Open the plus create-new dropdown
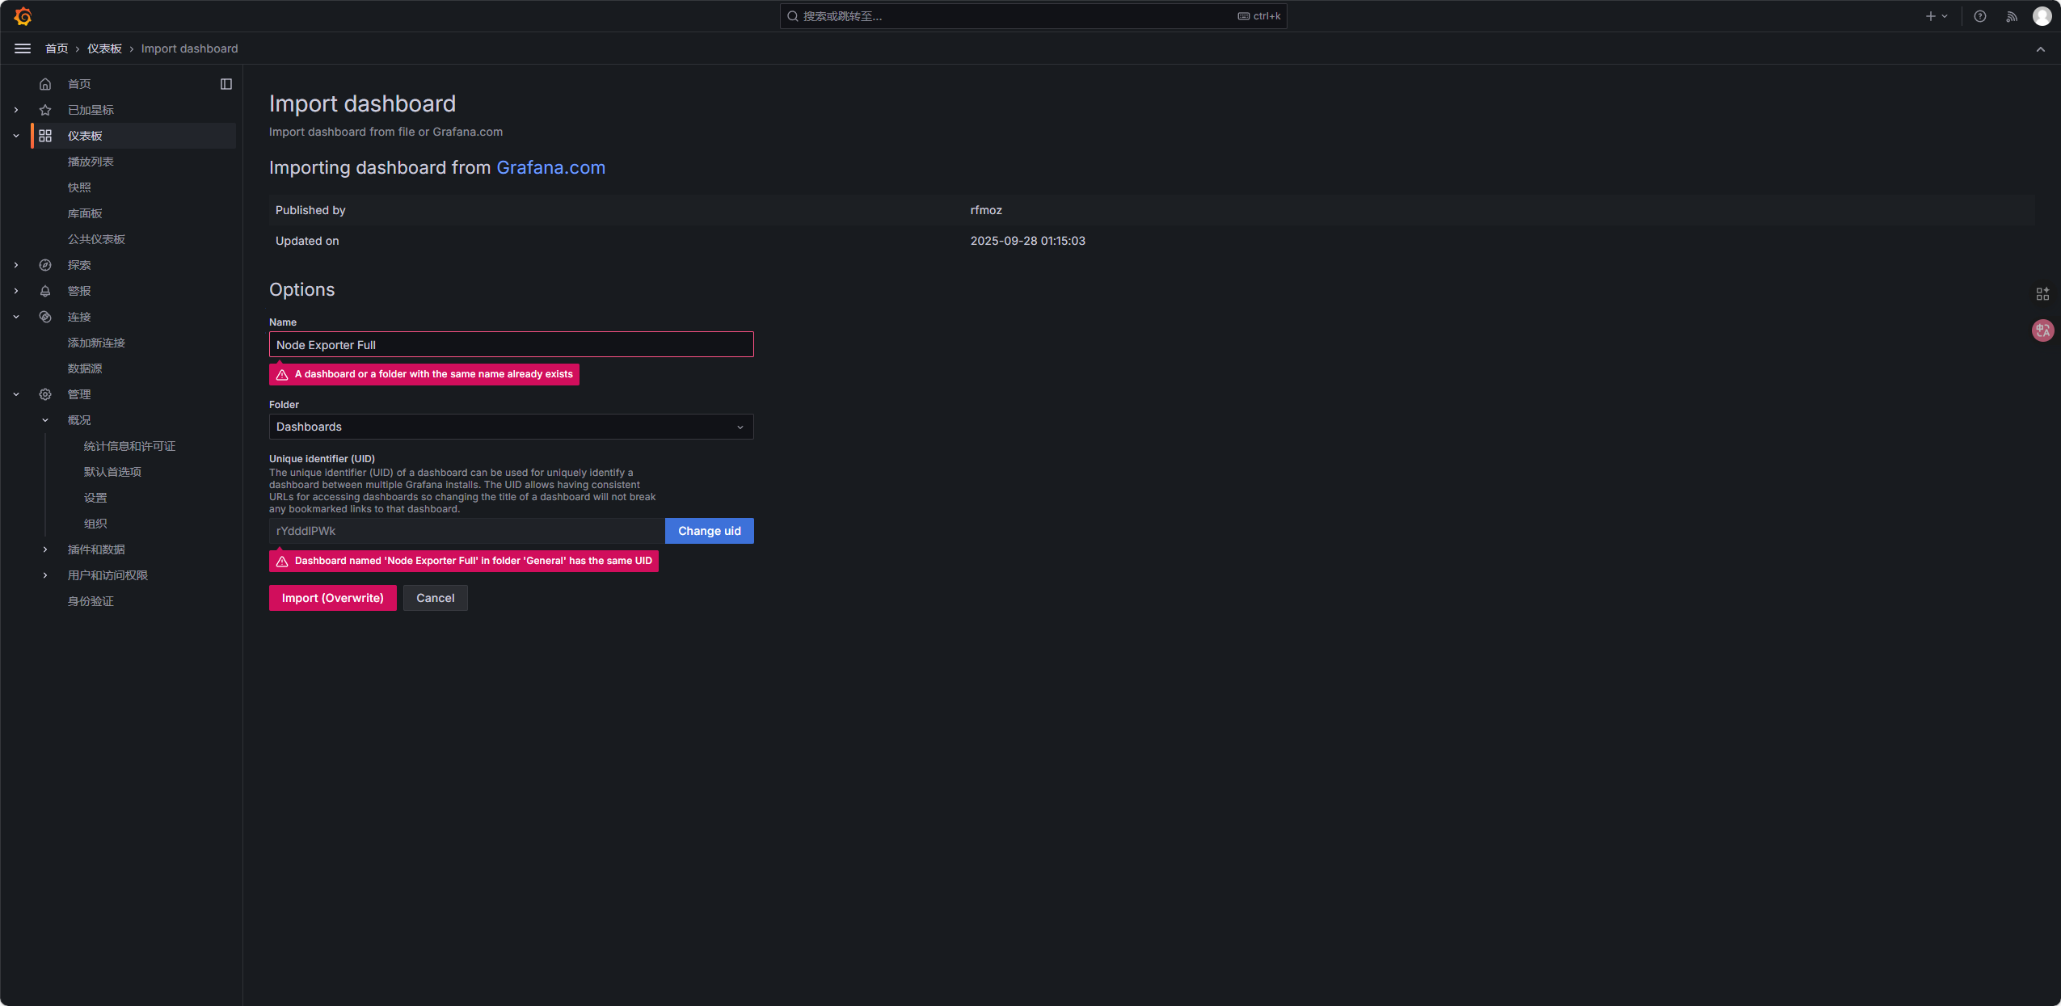This screenshot has width=2061, height=1006. [x=1936, y=16]
